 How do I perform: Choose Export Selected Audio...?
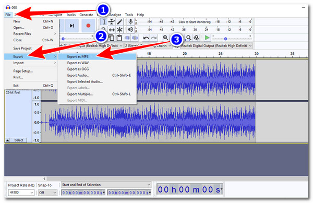pyautogui.click(x=97, y=81)
